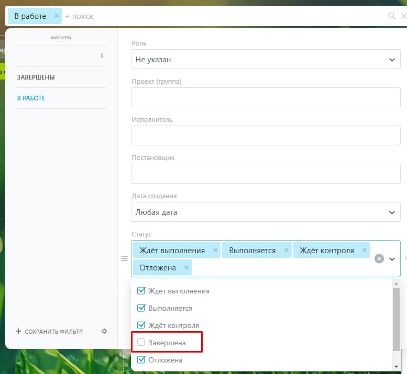Viewport: 407px width, 374px height.
Task: Click the 'Отложена' tag in Статус field
Action: [x=162, y=267]
